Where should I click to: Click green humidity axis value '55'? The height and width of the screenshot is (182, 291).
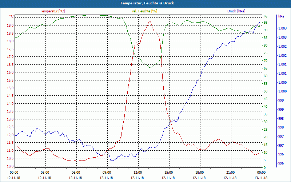(x=266, y=84)
